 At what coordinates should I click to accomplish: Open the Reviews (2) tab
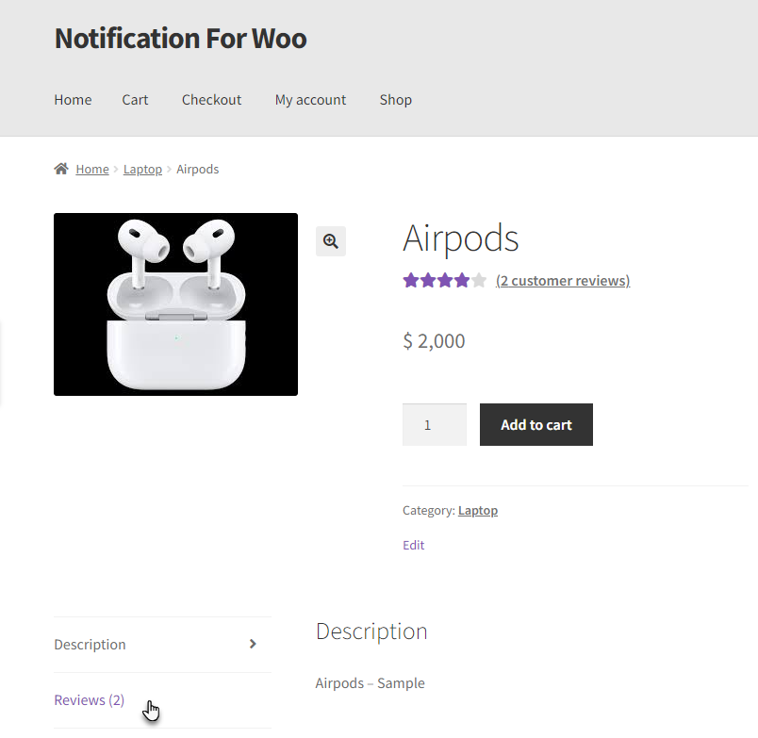pos(90,699)
